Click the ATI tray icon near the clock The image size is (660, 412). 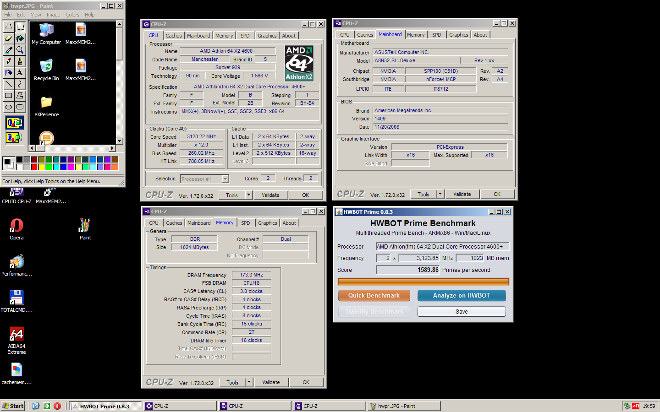pos(636,406)
